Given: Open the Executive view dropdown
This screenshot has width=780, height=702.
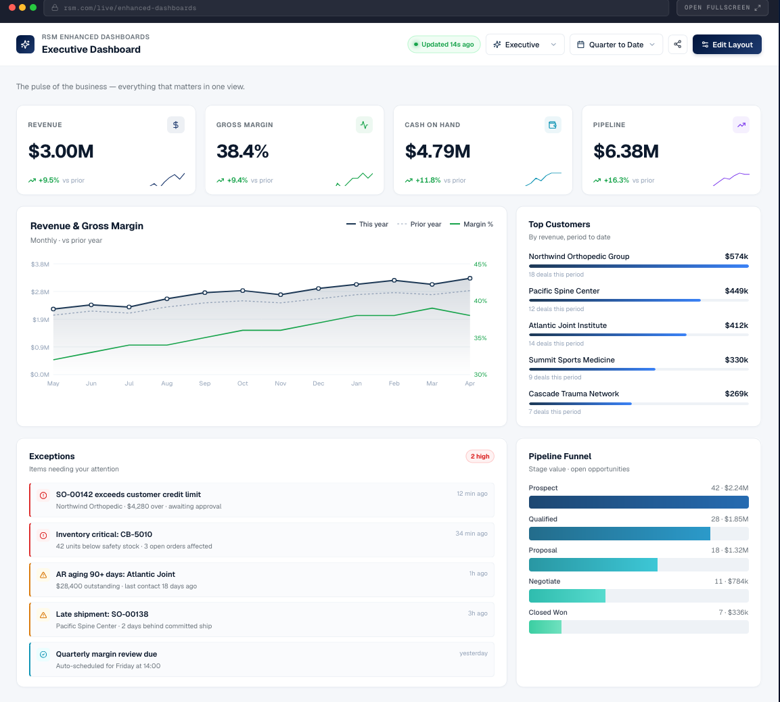Looking at the screenshot, I should coord(525,44).
